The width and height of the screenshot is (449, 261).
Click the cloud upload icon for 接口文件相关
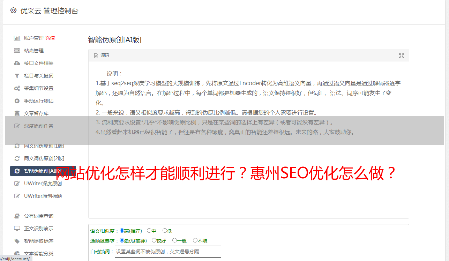(x=17, y=63)
